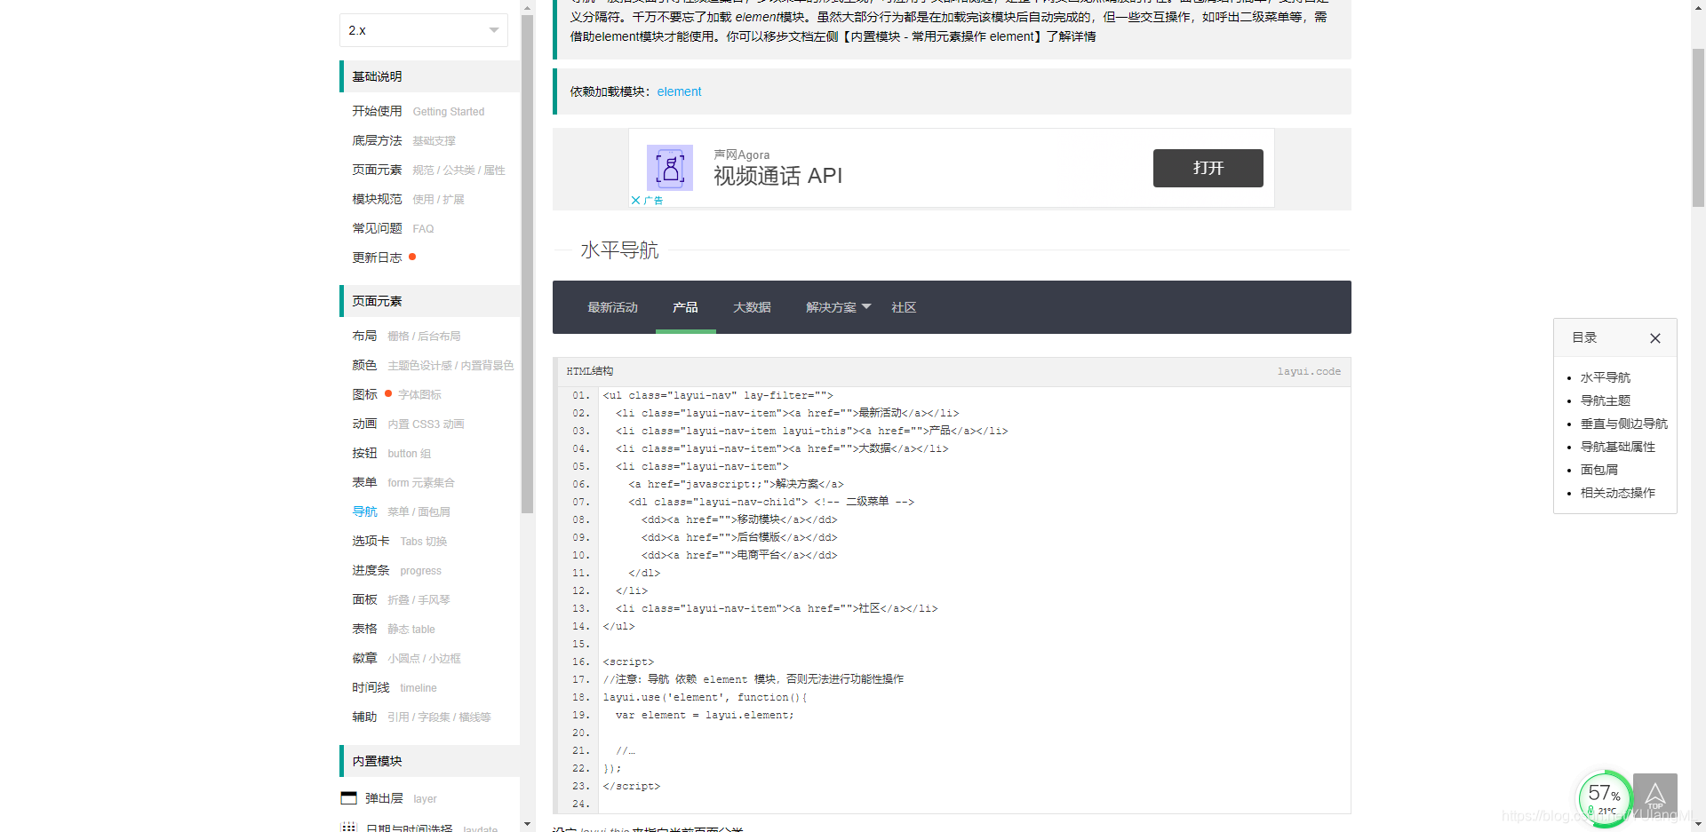Image resolution: width=1706 pixels, height=832 pixels.
Task: Select 大数据 in the horizontal nav demo
Action: [751, 307]
